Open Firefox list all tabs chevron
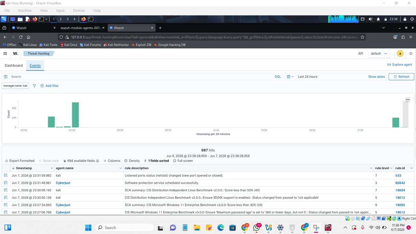Image resolution: width=416 pixels, height=234 pixels. [x=383, y=28]
